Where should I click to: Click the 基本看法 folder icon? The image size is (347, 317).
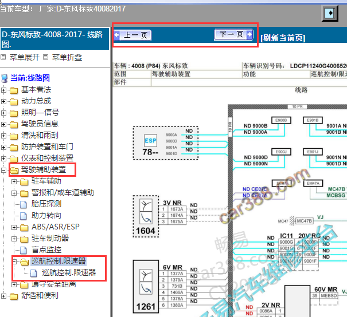click(x=14, y=90)
